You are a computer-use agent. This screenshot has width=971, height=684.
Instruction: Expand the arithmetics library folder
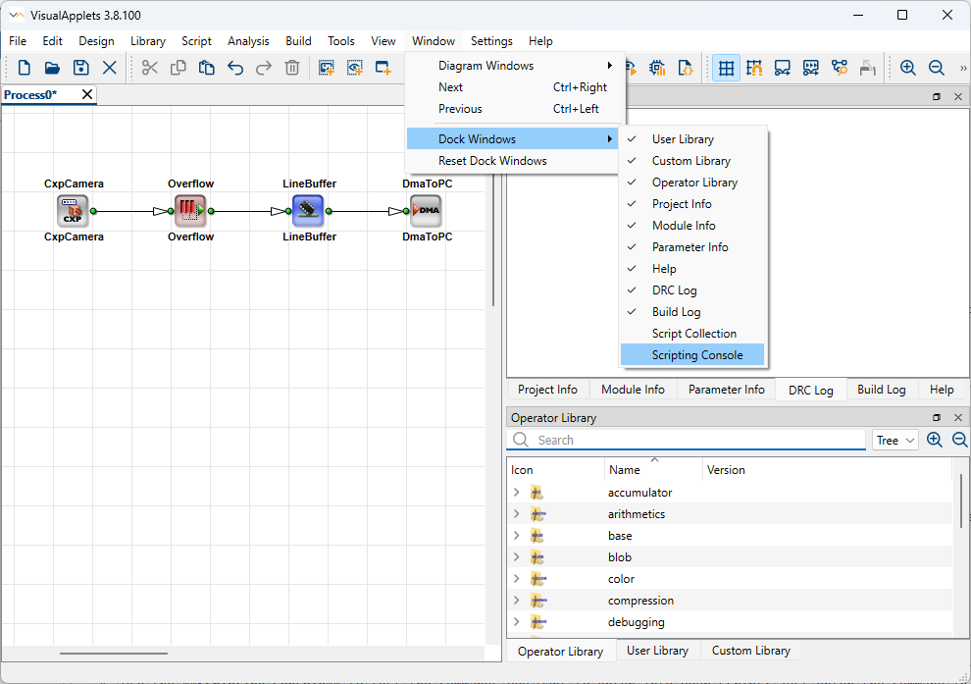pyautogui.click(x=517, y=514)
